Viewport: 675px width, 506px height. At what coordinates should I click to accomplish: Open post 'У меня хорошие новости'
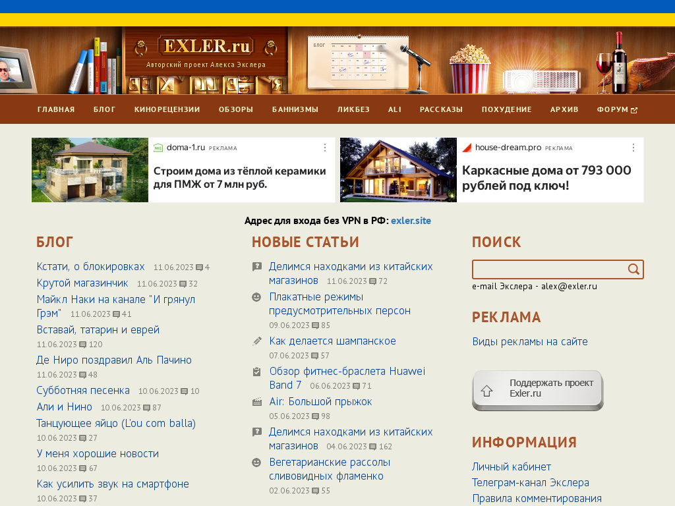tap(98, 453)
